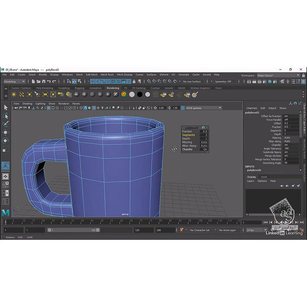This screenshot has height=307, width=307.
Task: Select the arrow Select tool in toolbox
Action: [x=6, y=107]
